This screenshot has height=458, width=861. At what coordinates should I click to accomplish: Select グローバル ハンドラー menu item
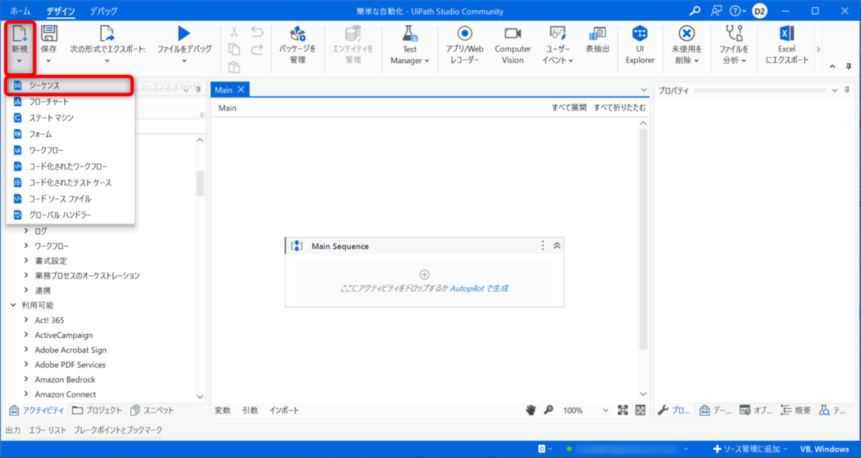(x=70, y=215)
